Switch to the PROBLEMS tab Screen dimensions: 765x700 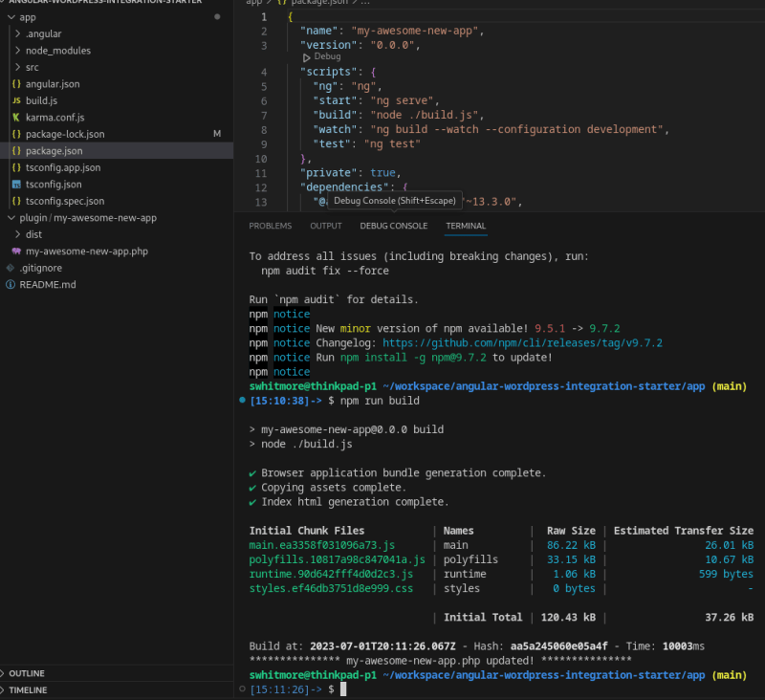pos(271,226)
